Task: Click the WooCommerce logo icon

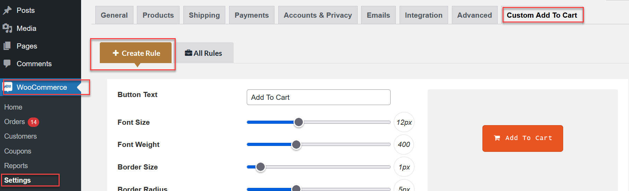Action: point(8,87)
